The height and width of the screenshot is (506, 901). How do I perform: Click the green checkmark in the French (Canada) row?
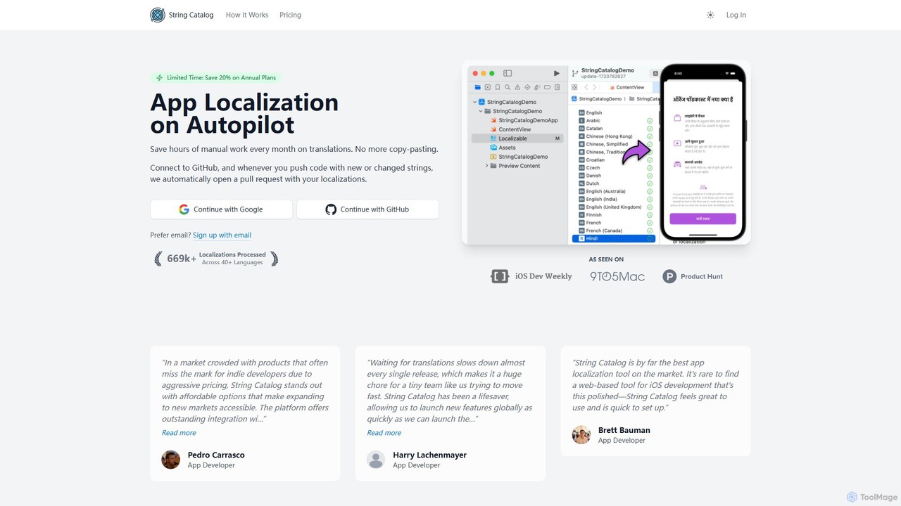[650, 231]
